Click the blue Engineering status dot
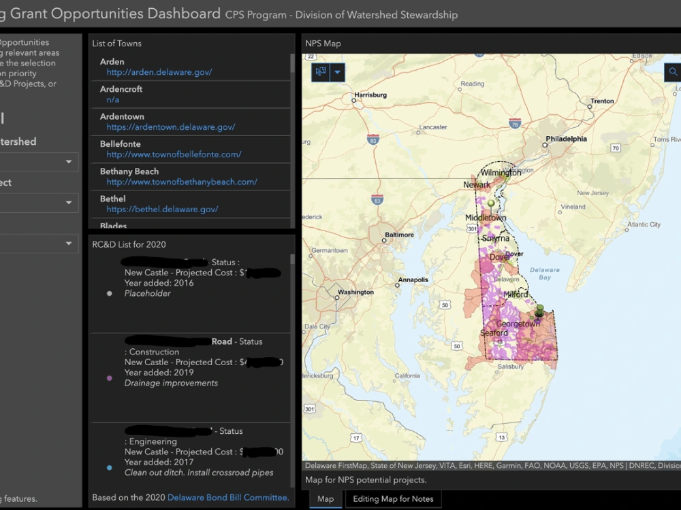The height and width of the screenshot is (510, 681). (x=110, y=468)
